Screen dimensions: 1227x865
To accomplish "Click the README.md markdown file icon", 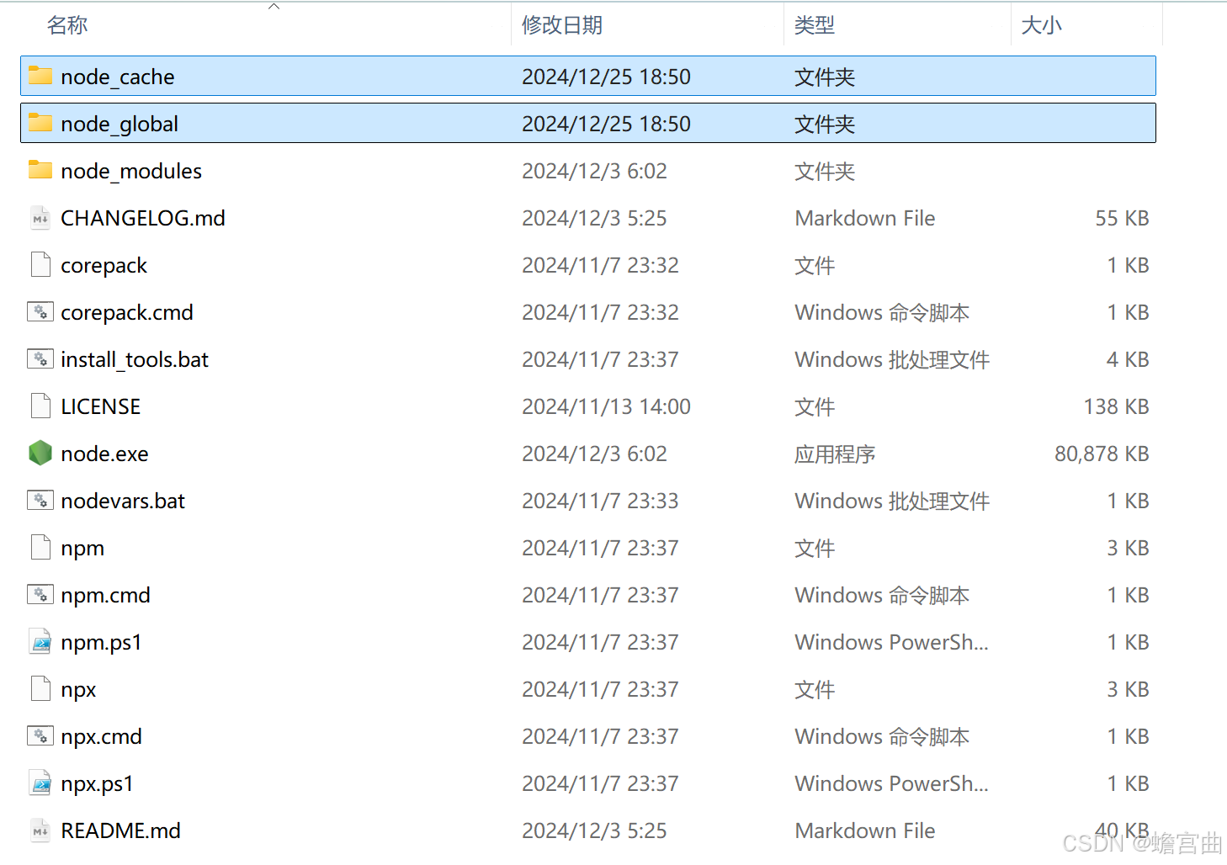I will pos(40,831).
